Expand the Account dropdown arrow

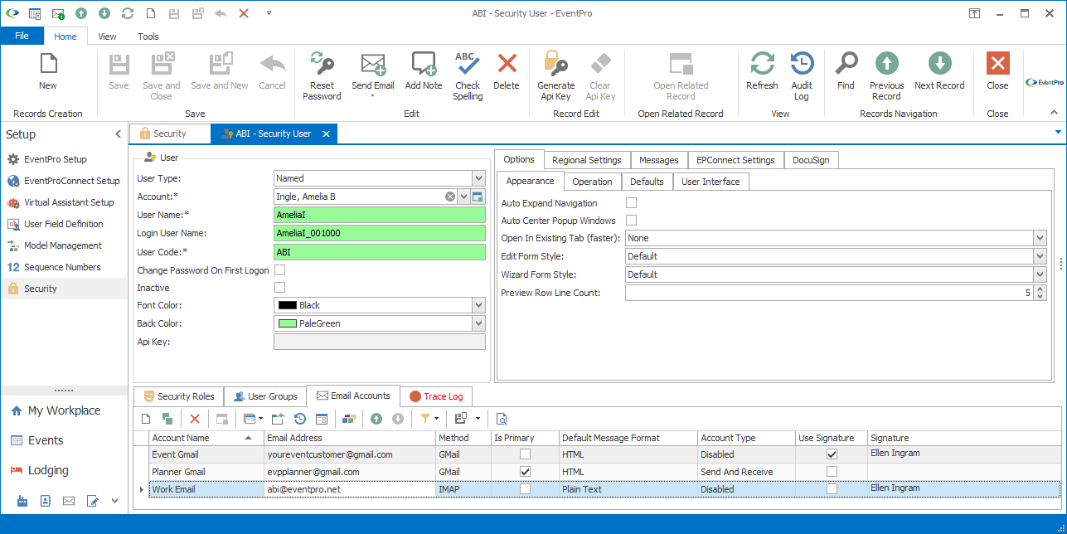(464, 197)
